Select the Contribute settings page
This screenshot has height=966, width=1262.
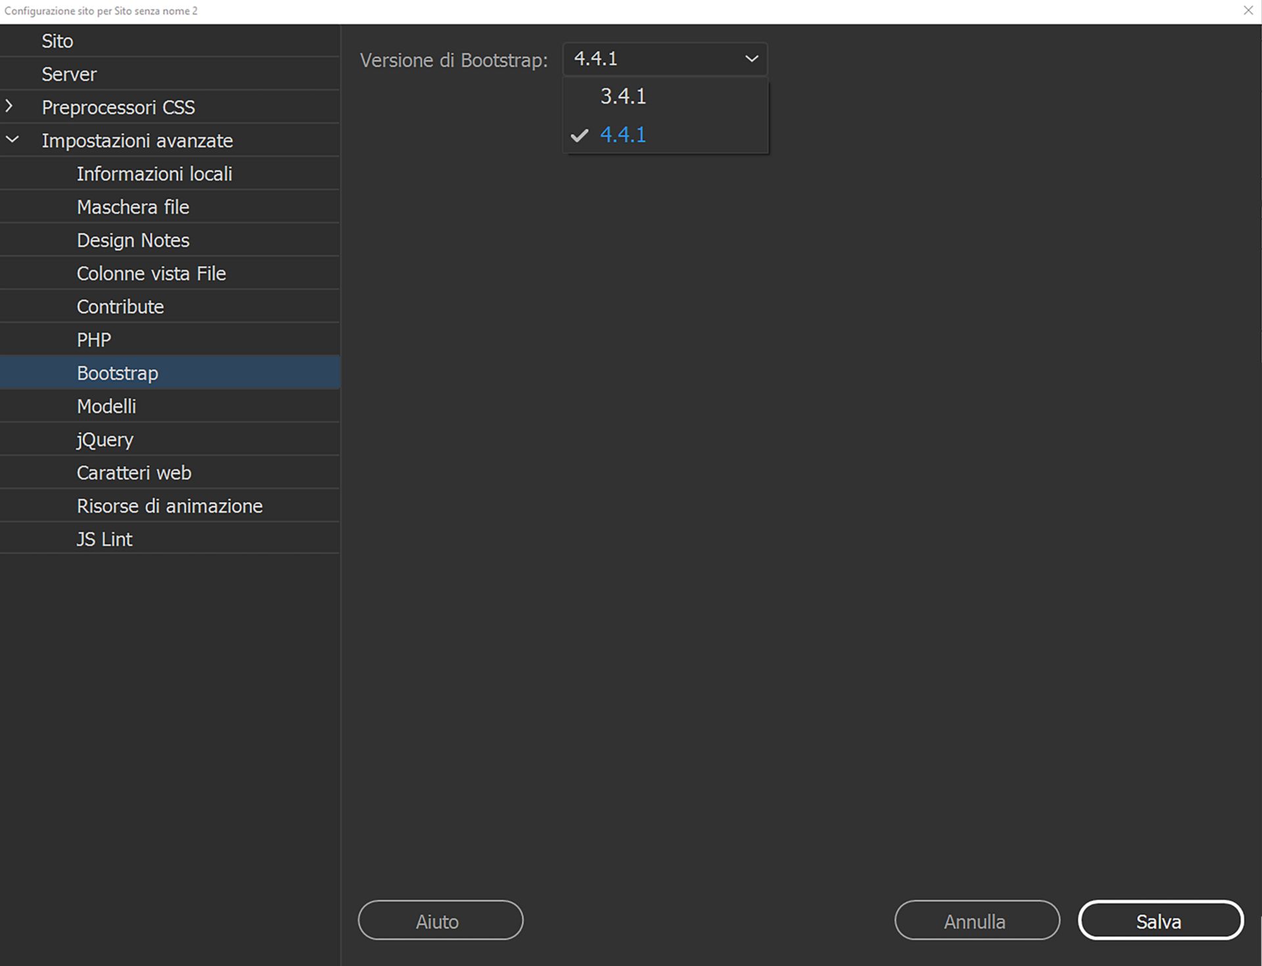[x=120, y=306]
